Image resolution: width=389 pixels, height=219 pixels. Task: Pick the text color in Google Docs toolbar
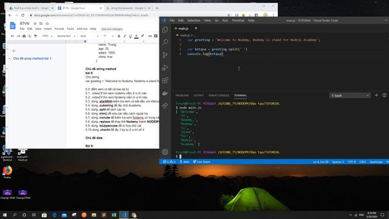[x=136, y=36]
